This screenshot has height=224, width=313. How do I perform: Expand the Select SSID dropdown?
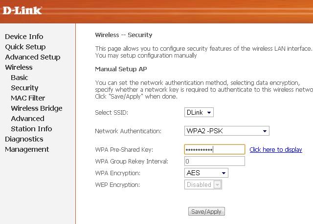click(199, 113)
